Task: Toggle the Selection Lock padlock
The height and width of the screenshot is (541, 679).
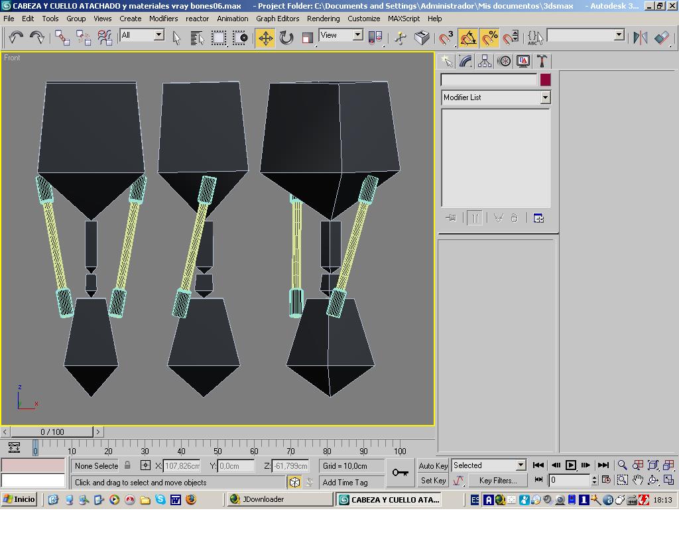Action: pyautogui.click(x=127, y=465)
